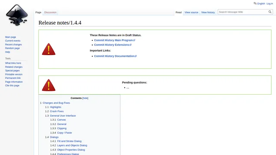Jump to Object Properties Dialog subsection
Viewport: 276px width, 155px height.
click(x=71, y=150)
